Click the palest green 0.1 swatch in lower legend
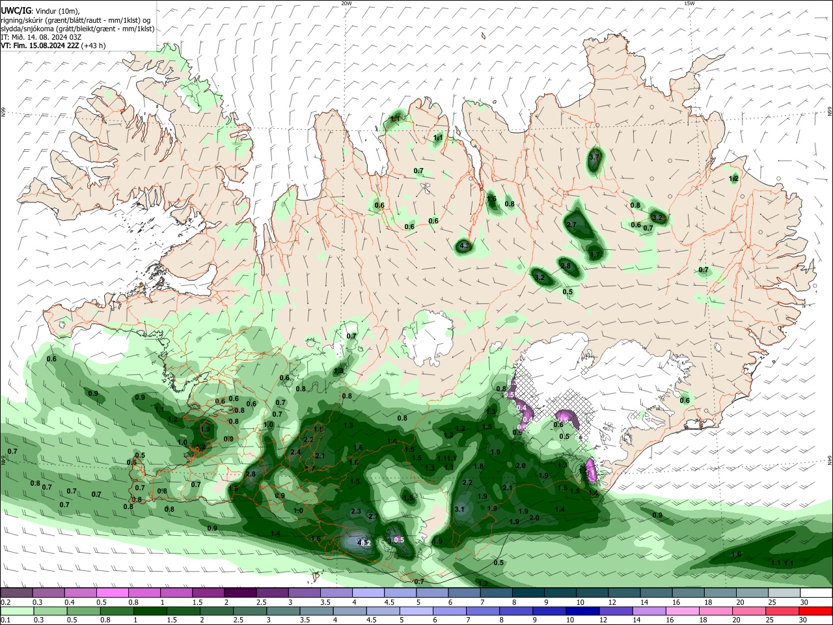 [x=16, y=611]
